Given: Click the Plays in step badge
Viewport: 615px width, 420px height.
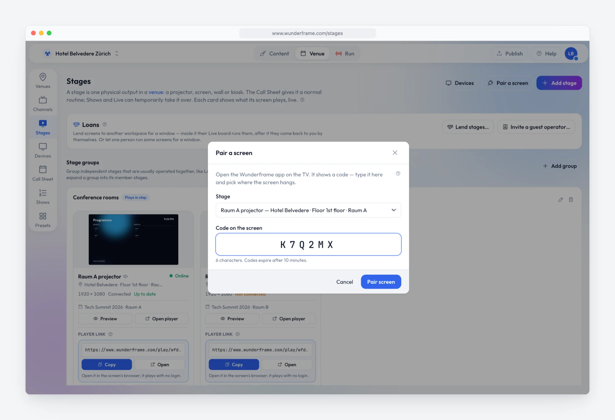Looking at the screenshot, I should tap(136, 197).
